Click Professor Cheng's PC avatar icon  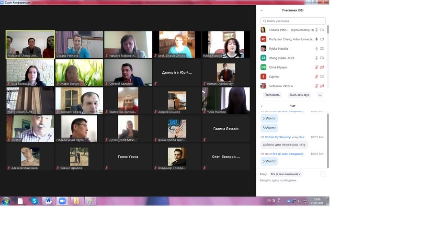[x=263, y=39]
